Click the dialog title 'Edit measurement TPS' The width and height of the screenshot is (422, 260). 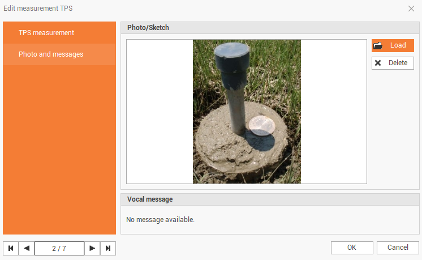(x=38, y=8)
